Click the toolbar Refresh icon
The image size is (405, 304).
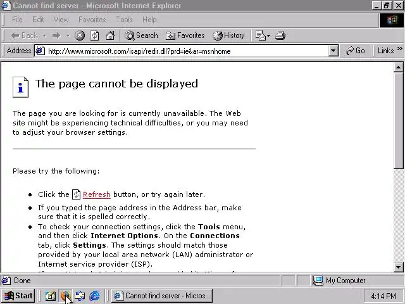tap(94, 35)
